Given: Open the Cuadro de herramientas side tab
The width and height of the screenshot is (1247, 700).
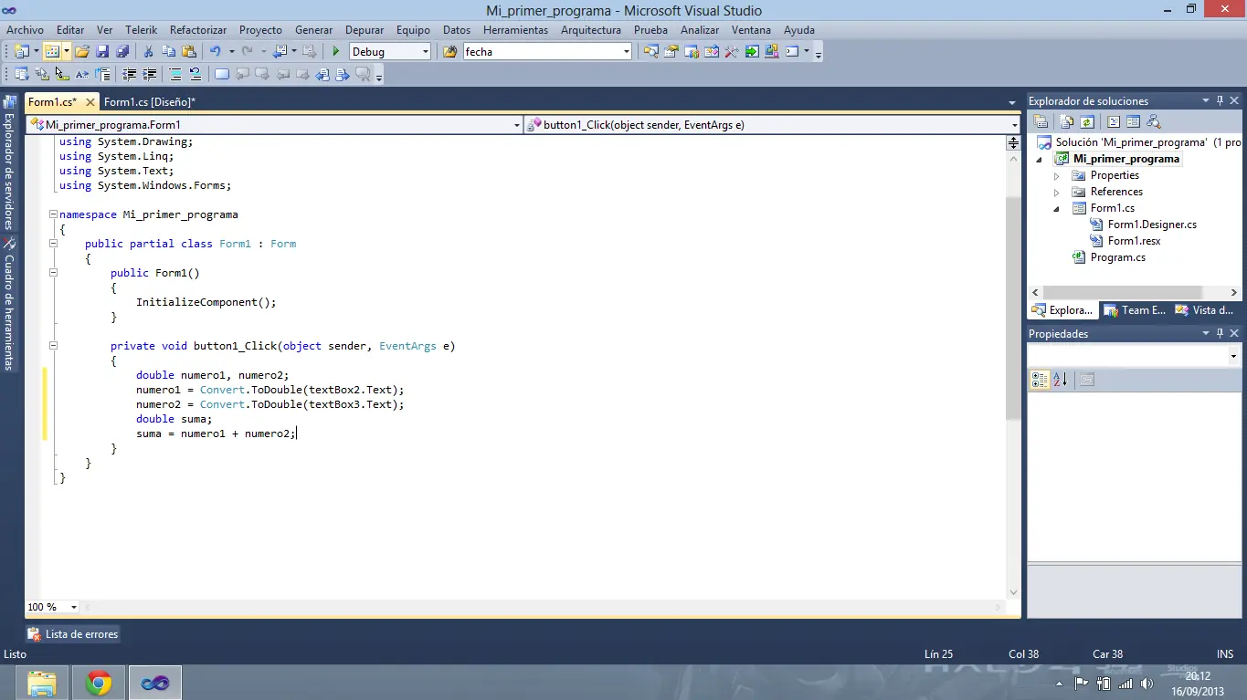Looking at the screenshot, I should click(x=9, y=304).
